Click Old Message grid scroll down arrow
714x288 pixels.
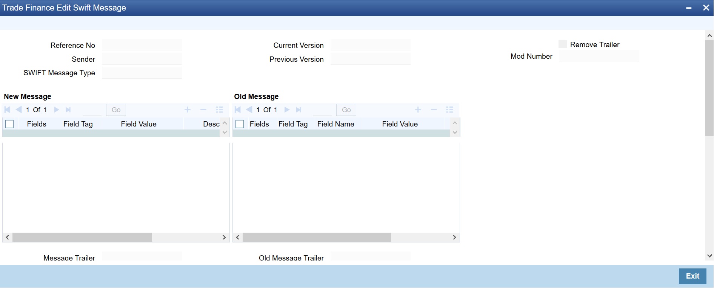pos(455,132)
